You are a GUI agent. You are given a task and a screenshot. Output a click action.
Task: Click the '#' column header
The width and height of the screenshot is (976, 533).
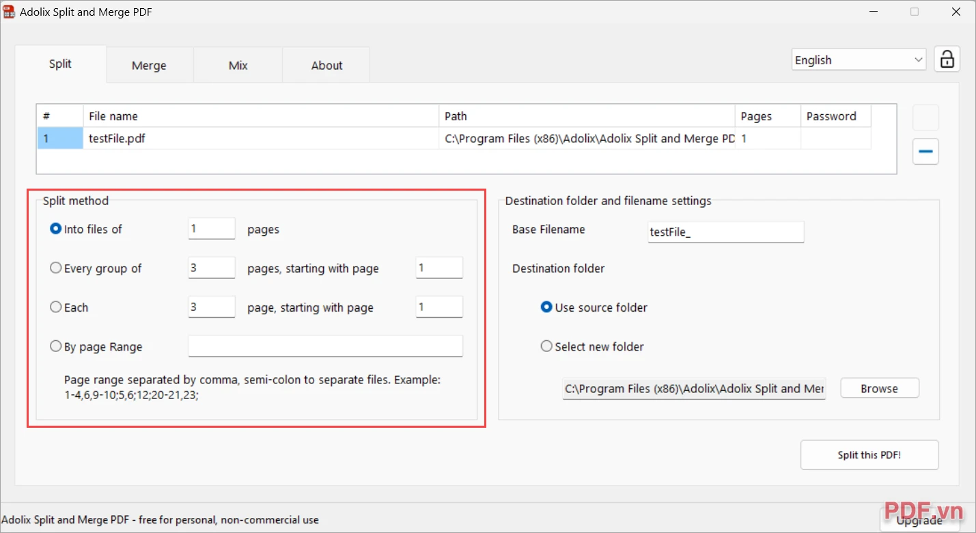click(x=60, y=116)
